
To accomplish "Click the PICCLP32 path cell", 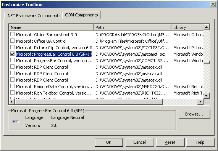I will tap(132, 48).
